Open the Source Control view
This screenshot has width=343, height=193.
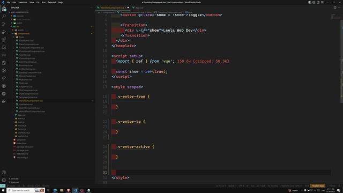click(4, 24)
